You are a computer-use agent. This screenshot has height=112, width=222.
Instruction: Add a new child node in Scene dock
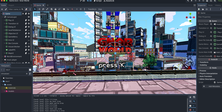coord(2,9)
